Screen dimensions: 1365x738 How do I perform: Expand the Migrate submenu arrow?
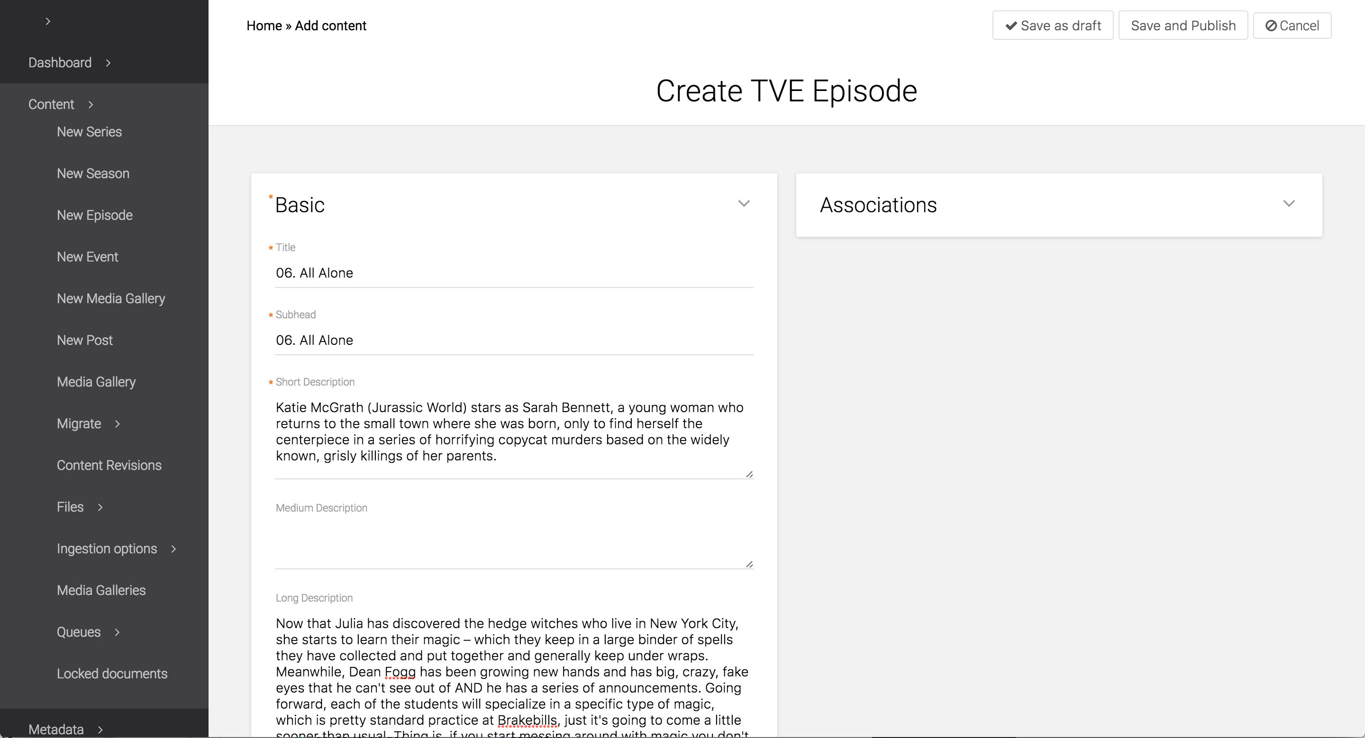[x=117, y=423]
